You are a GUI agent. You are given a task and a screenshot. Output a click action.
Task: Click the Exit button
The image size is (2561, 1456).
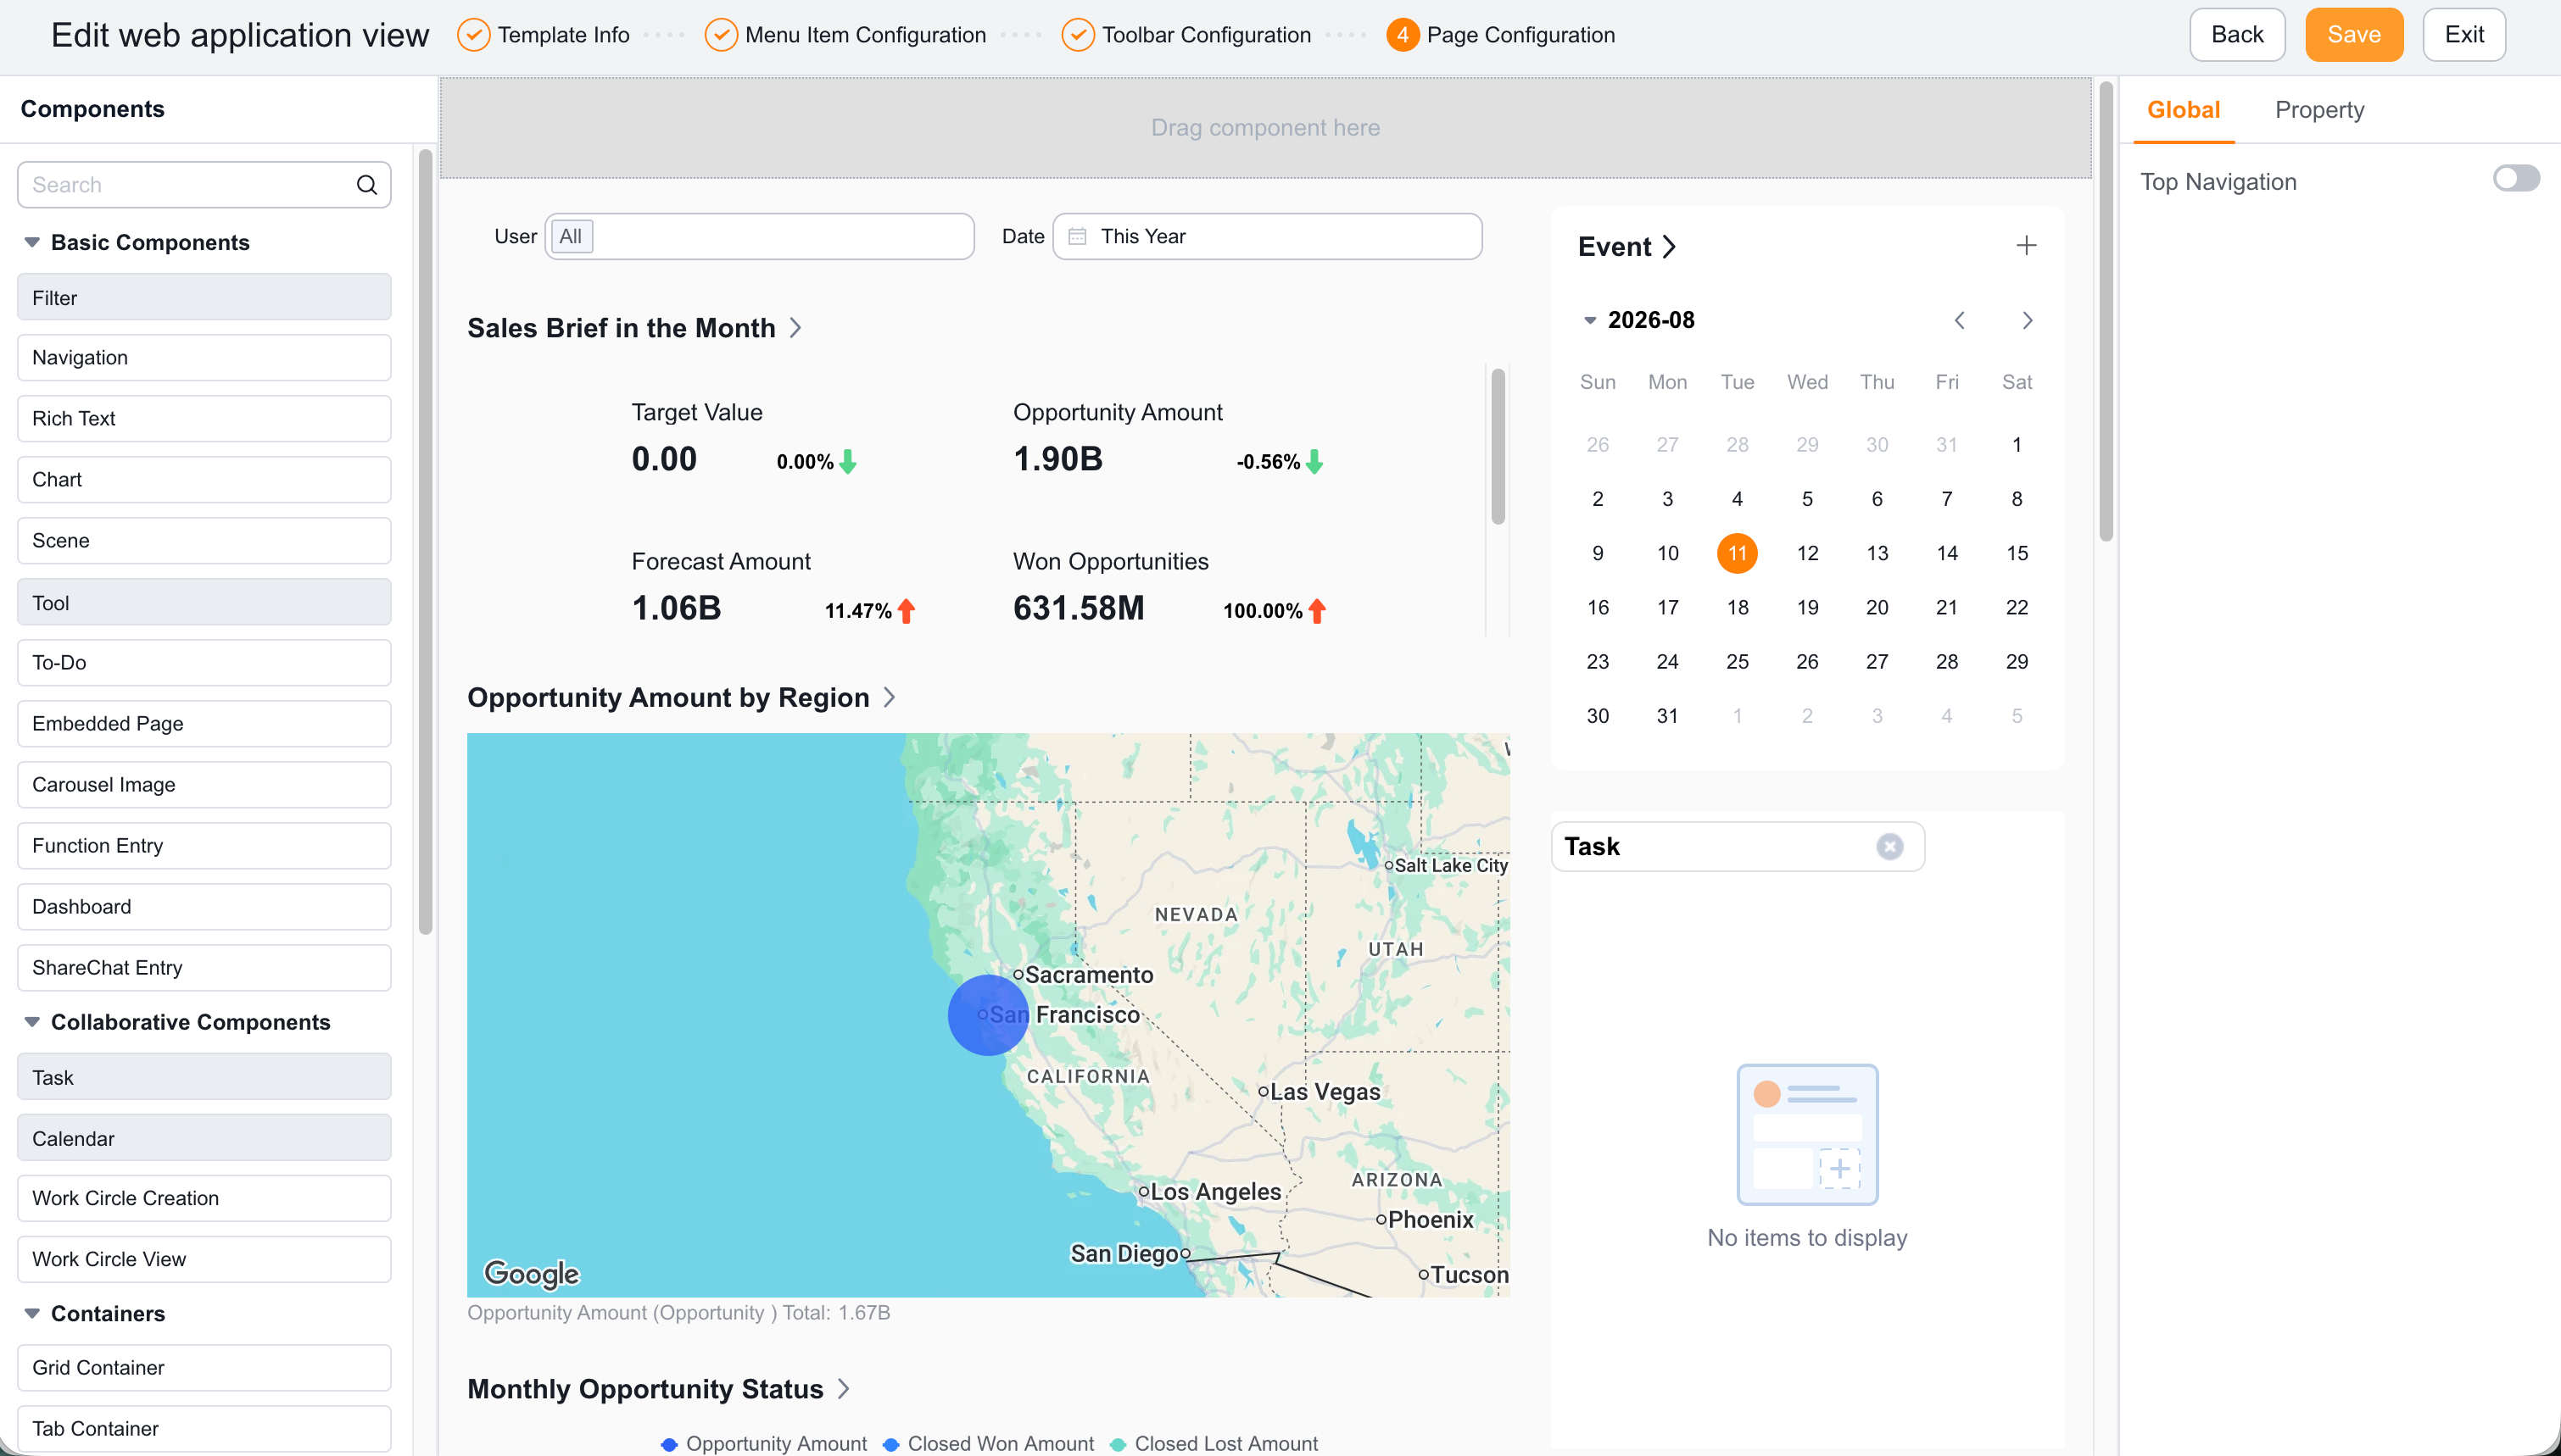coord(2464,35)
